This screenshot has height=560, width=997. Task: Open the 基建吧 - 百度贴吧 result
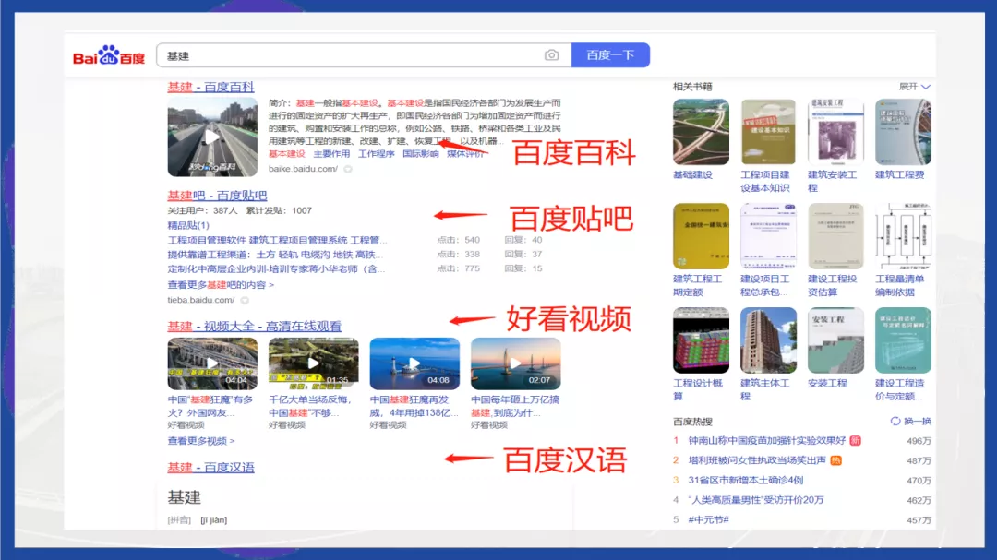[x=217, y=196]
